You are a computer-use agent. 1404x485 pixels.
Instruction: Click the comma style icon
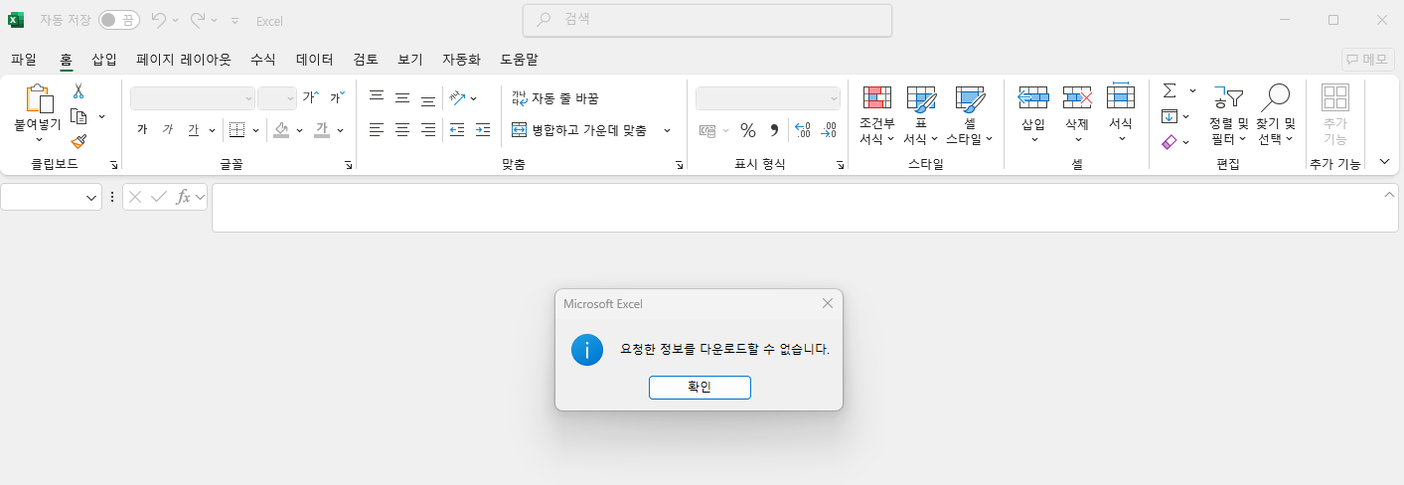click(774, 130)
